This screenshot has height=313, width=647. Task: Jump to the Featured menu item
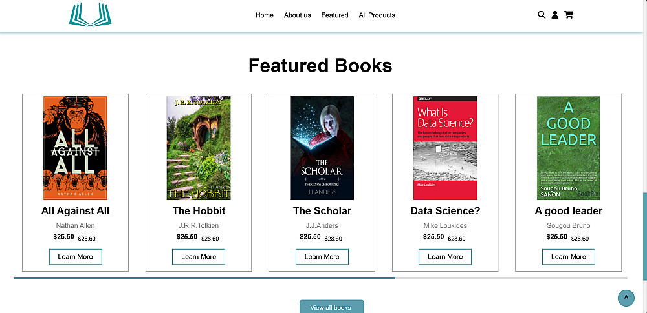point(334,15)
